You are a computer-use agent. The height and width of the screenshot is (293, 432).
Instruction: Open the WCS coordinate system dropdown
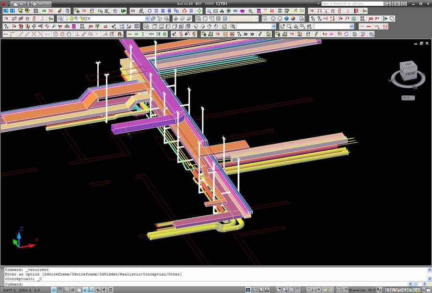tap(408, 98)
